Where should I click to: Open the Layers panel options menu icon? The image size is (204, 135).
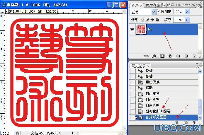(x=200, y=6)
